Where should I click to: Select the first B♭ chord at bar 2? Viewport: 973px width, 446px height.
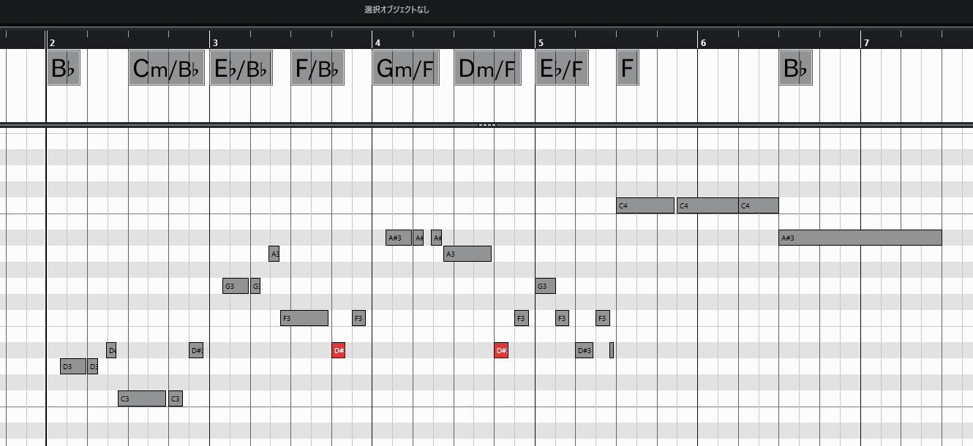click(x=64, y=68)
